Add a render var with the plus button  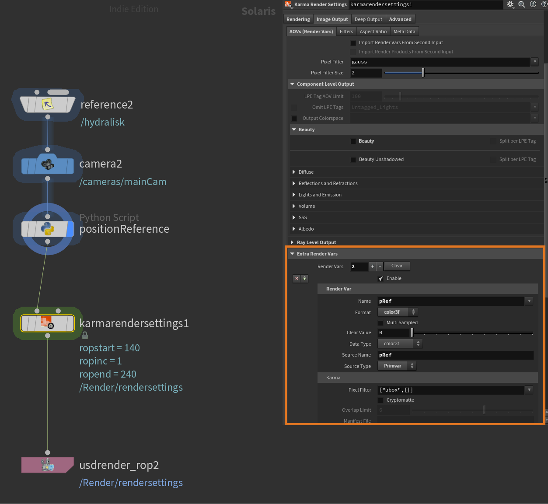[x=372, y=266]
